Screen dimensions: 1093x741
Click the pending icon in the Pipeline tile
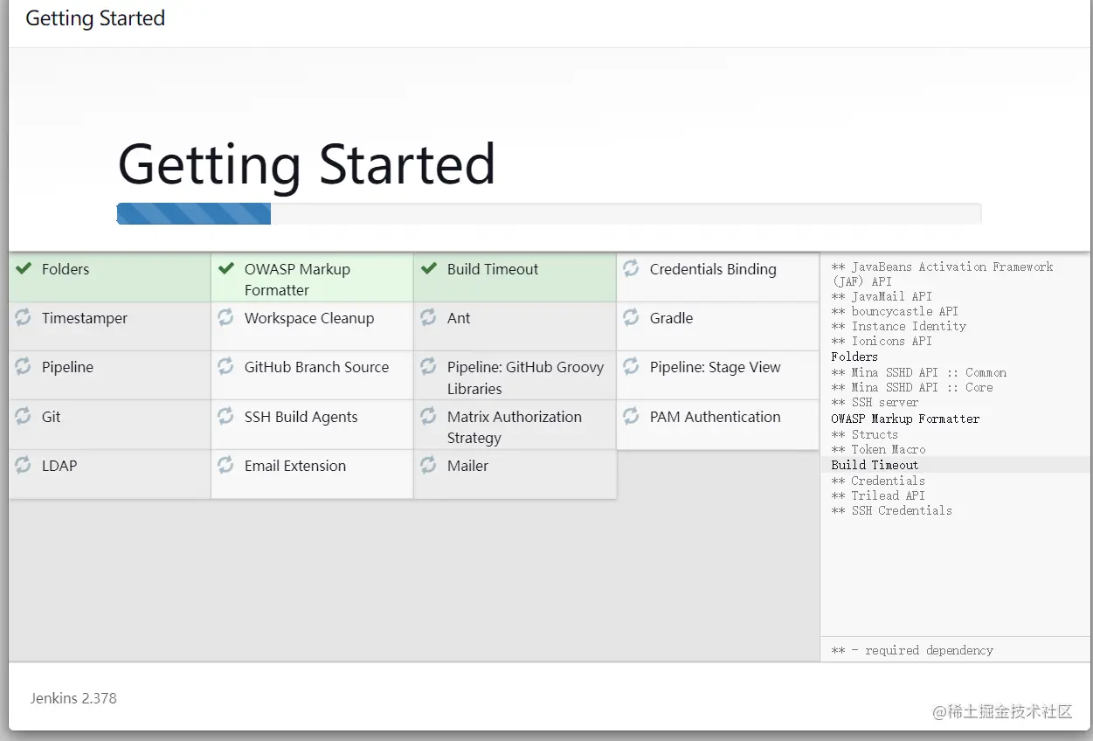(23, 366)
